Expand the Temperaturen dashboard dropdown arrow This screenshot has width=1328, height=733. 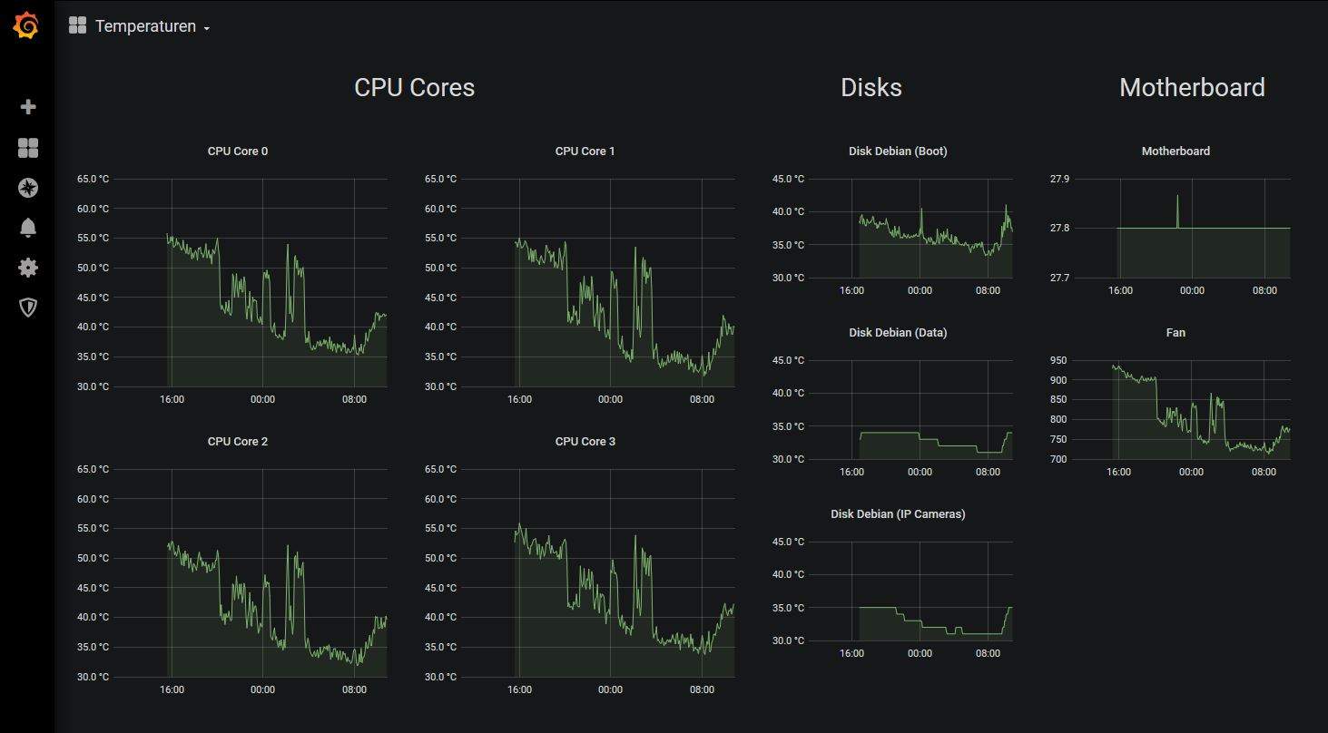pos(207,28)
